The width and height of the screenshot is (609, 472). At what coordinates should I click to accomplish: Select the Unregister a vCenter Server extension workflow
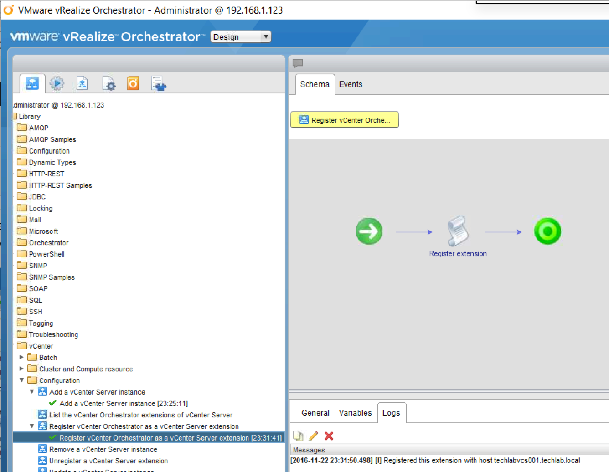pyautogui.click(x=108, y=461)
